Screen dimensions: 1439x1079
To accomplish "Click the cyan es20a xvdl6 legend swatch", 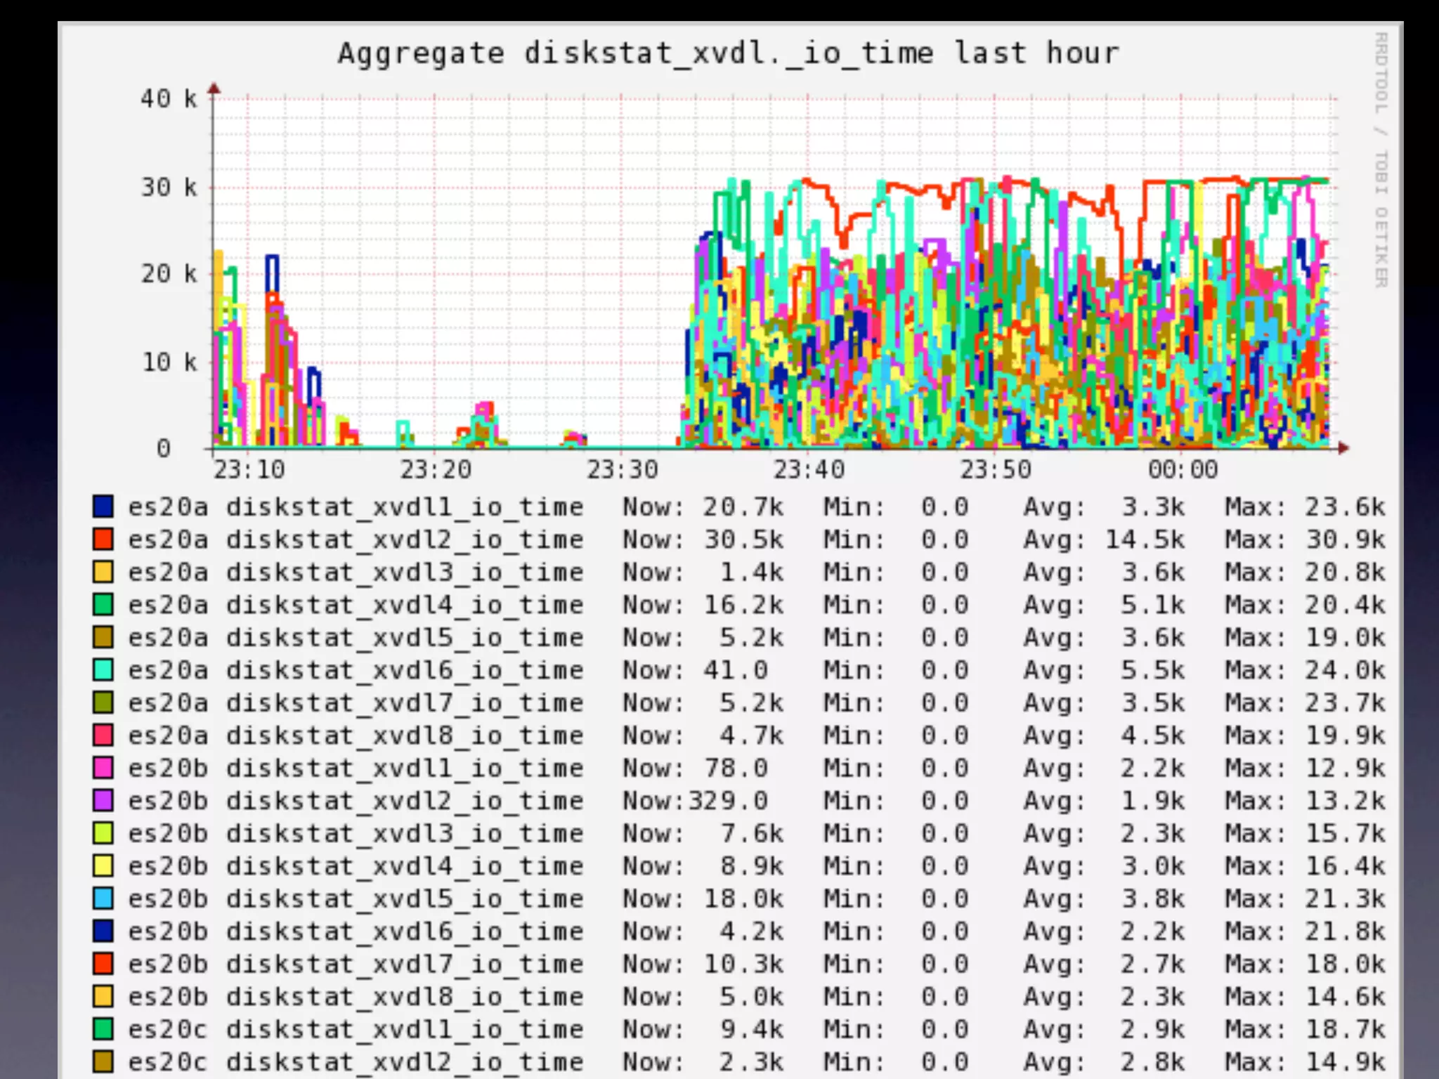I will pos(103,669).
